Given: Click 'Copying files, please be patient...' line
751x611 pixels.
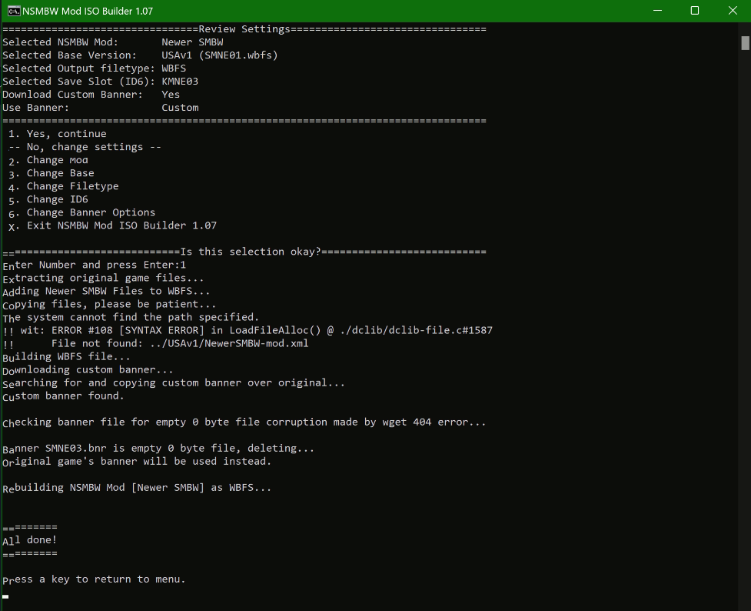Looking at the screenshot, I should 109,304.
